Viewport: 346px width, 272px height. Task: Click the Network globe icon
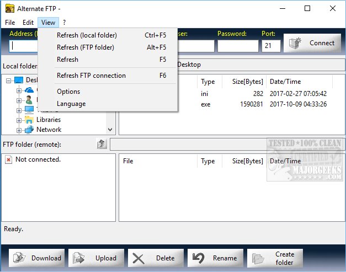point(29,130)
